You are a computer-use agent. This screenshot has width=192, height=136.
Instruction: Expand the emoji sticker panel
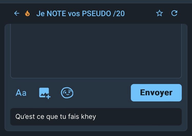(67, 93)
